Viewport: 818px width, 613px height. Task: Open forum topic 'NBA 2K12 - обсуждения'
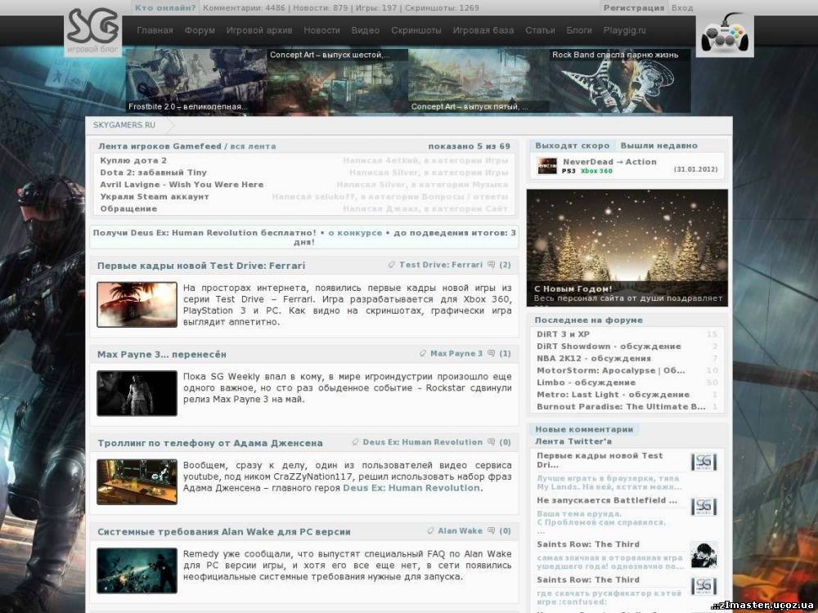(x=594, y=358)
